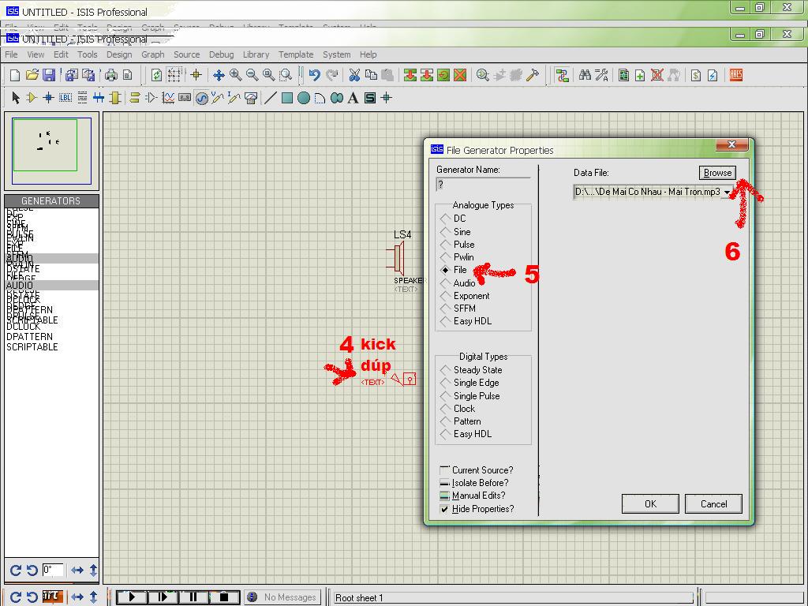Open the Template menu

296,54
